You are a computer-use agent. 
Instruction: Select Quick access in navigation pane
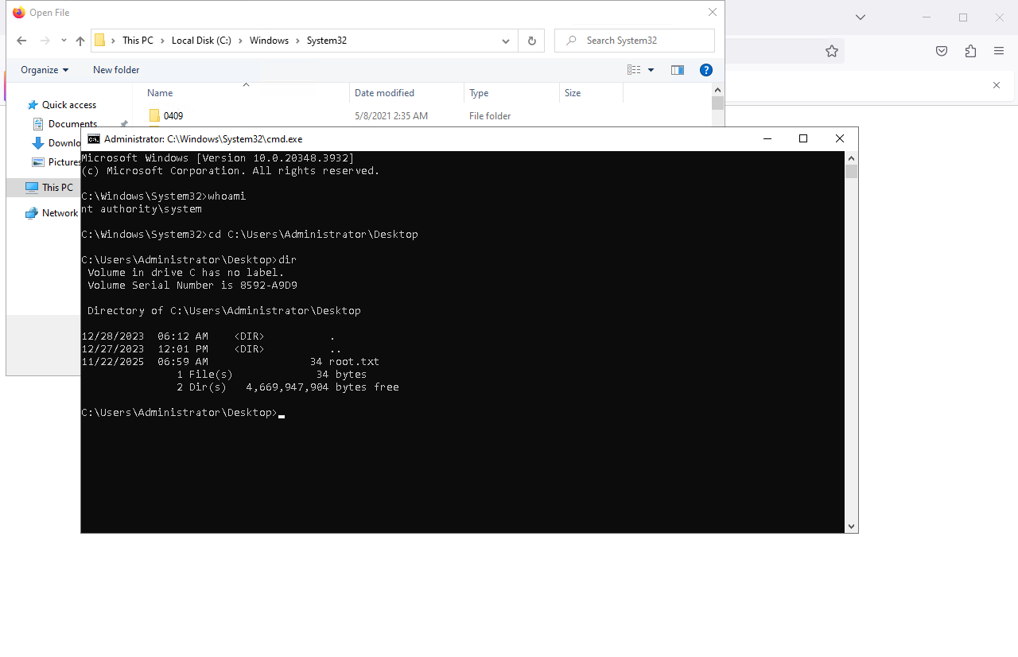click(68, 105)
